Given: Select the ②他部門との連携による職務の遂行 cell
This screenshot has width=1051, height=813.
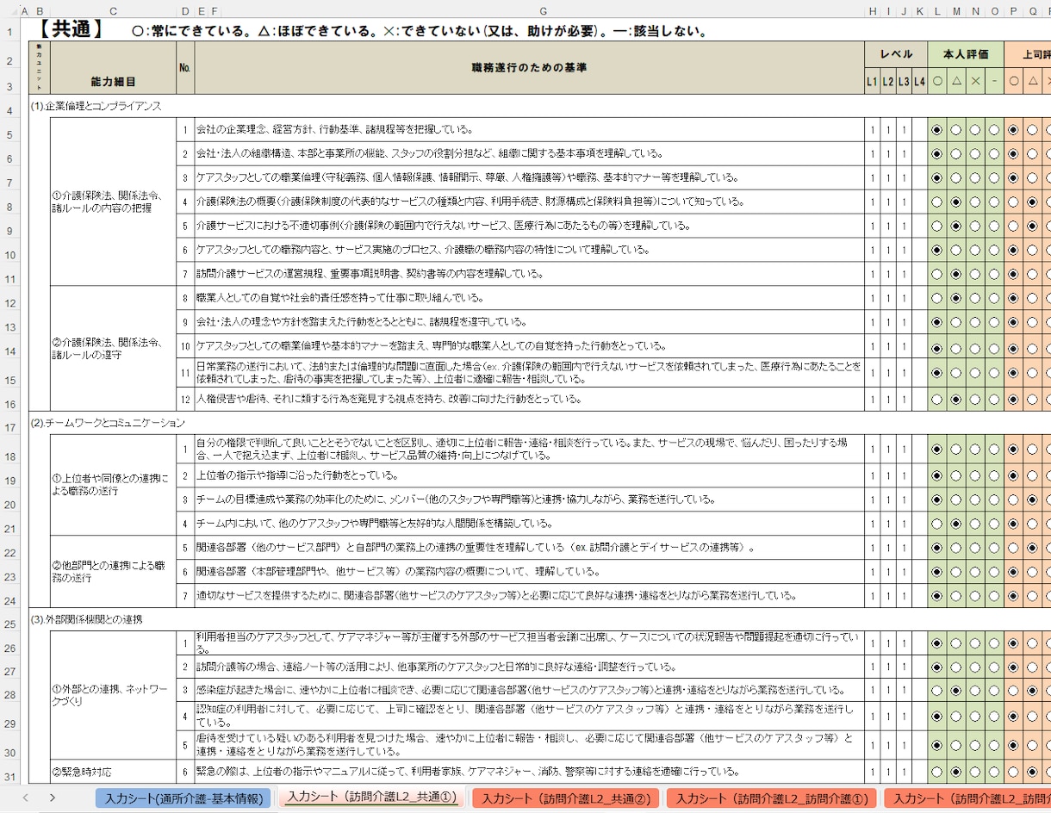Looking at the screenshot, I should click(114, 572).
